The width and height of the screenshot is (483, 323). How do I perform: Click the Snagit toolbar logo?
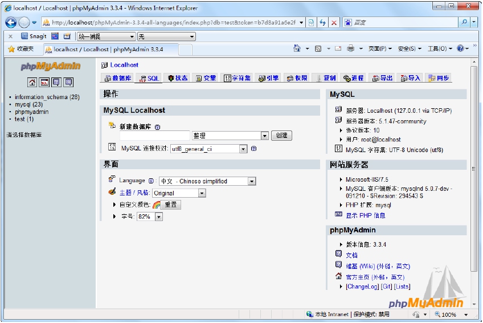(34, 36)
